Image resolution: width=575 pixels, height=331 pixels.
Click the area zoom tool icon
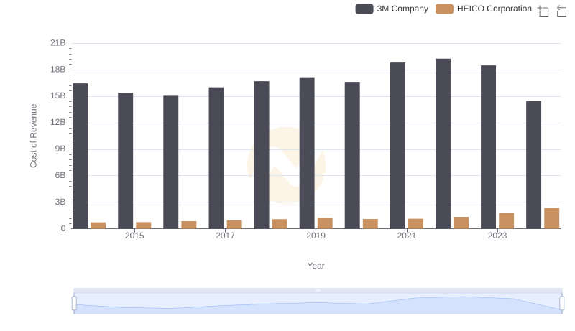(543, 11)
